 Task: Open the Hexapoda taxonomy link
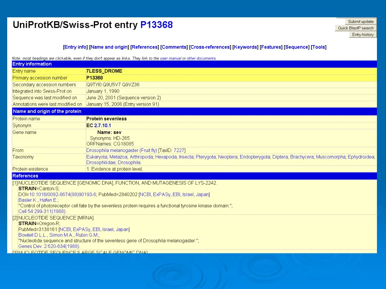pyautogui.click(x=166, y=157)
